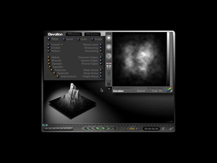Switch to the Pictures tab

[92, 34]
